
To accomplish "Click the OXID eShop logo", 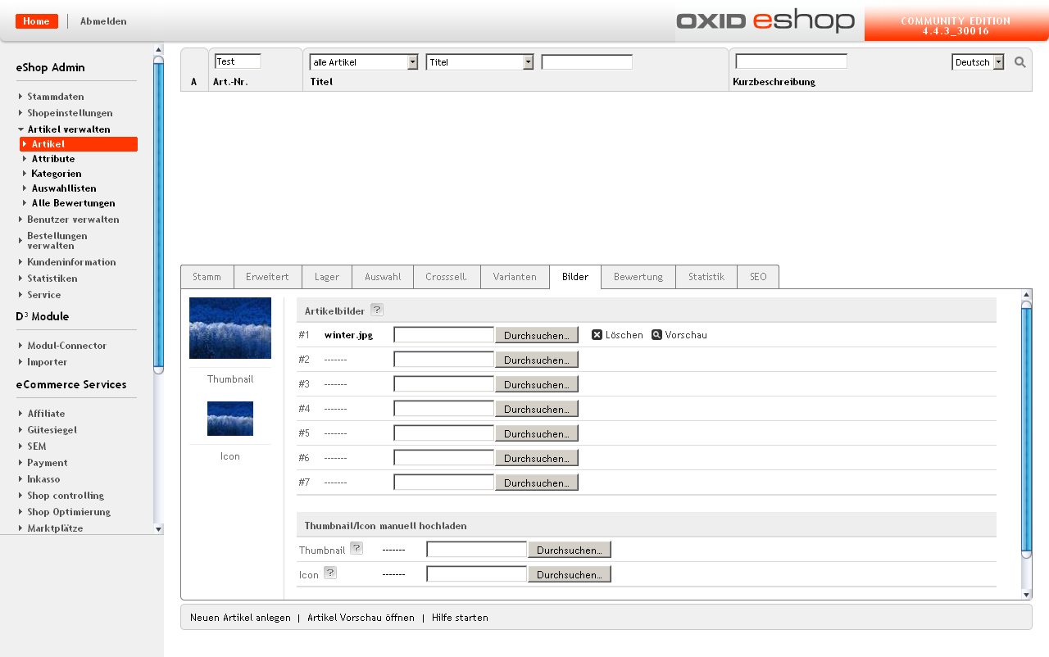I will coord(765,20).
